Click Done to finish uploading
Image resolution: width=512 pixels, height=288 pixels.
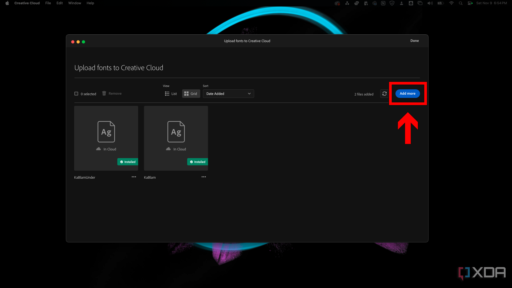point(414,41)
